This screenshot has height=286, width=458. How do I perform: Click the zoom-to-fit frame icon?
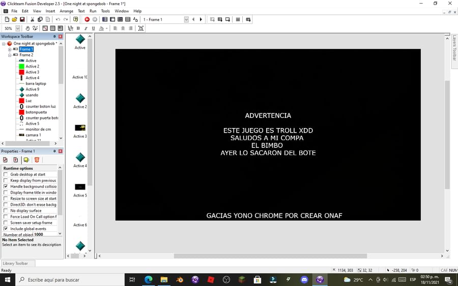[x=141, y=28]
